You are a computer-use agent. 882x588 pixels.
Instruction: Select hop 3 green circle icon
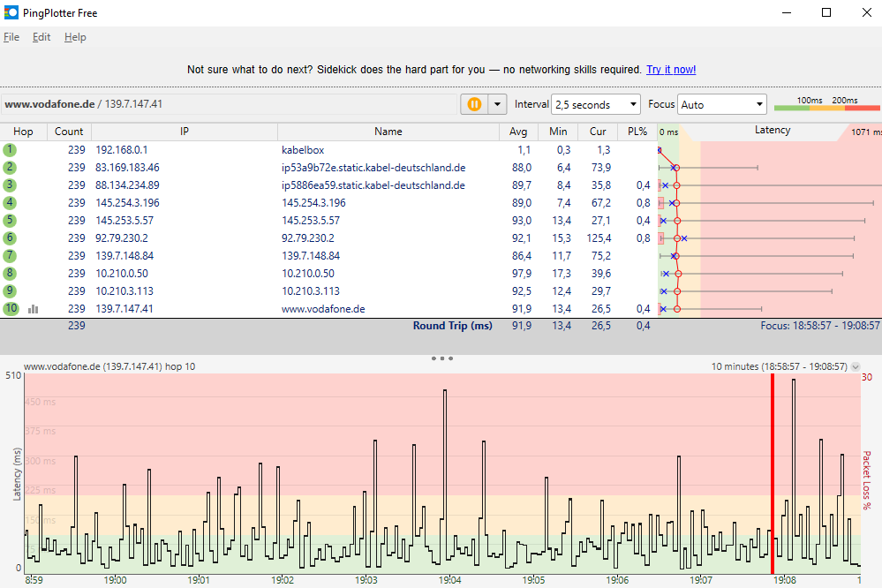click(10, 185)
